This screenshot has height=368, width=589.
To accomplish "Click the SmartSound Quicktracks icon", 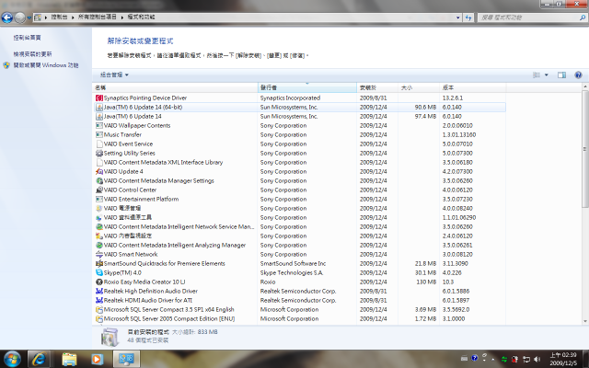I will (x=99, y=264).
